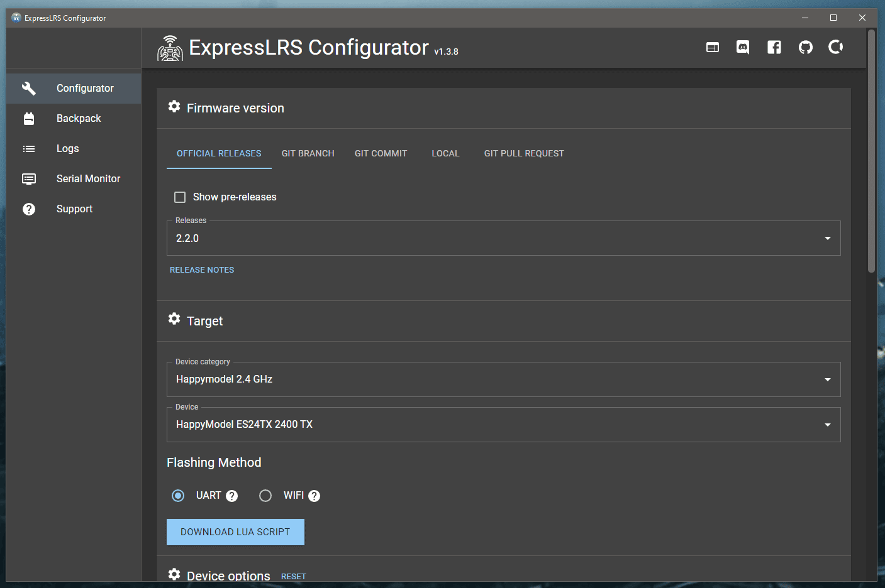The width and height of the screenshot is (885, 588).
Task: Click Reset next to Device options
Action: click(294, 577)
